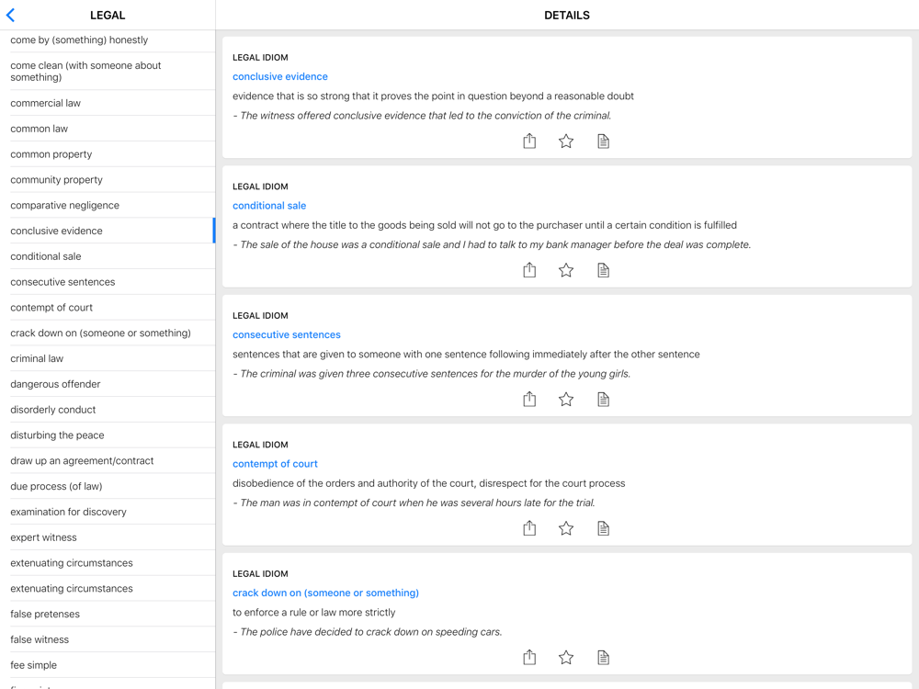The width and height of the screenshot is (919, 689).
Task: Share the 'conditional sale' idiom
Action: pos(529,270)
